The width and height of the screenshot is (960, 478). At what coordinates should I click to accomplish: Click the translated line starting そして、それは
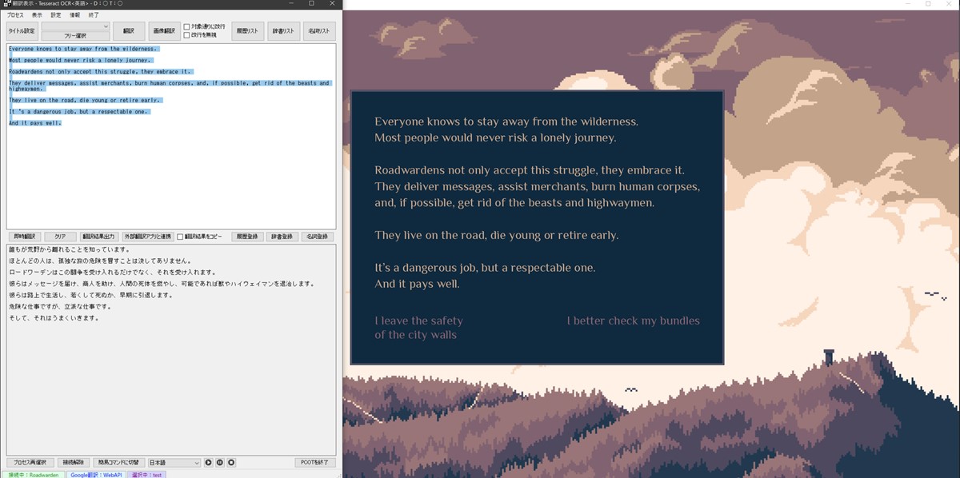[54, 317]
